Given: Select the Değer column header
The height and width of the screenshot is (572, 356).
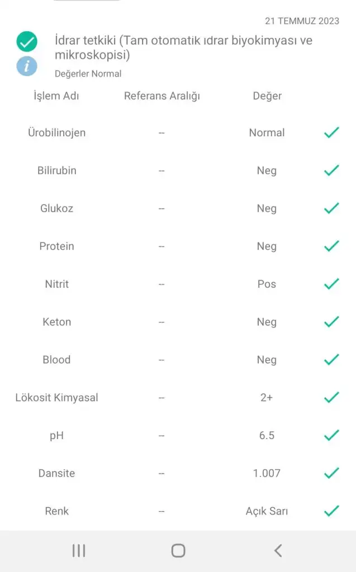Looking at the screenshot, I should (x=267, y=96).
